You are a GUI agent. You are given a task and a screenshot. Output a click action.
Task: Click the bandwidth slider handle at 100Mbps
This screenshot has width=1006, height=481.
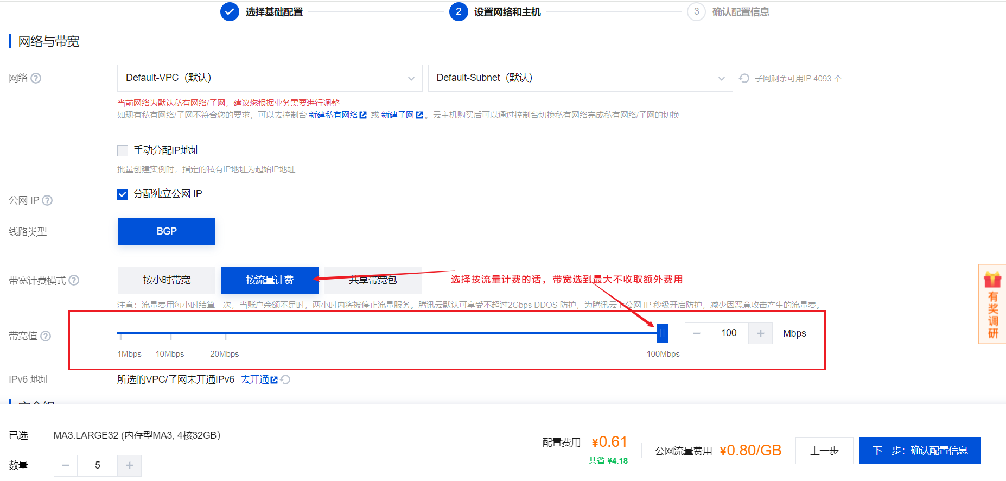click(x=662, y=333)
